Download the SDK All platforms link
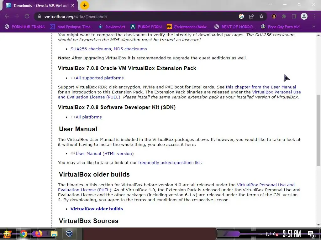Screen dimensions: 321x240 click(86, 117)
